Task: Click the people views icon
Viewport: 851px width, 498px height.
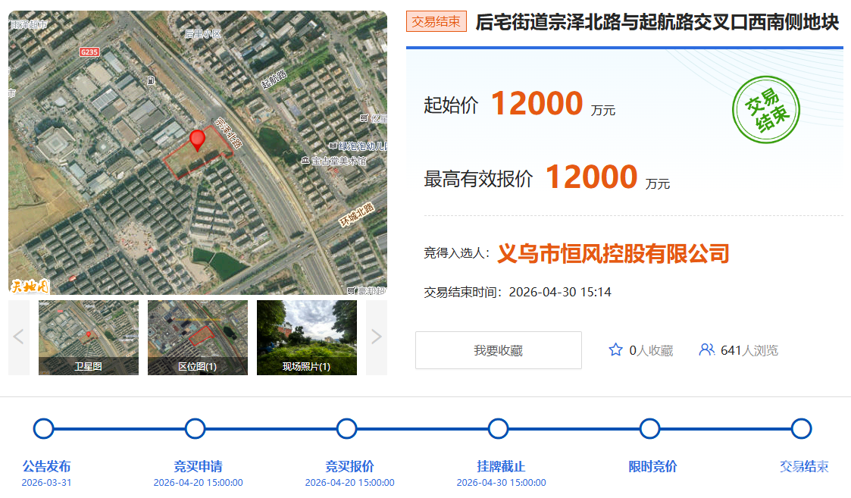Action: (706, 350)
